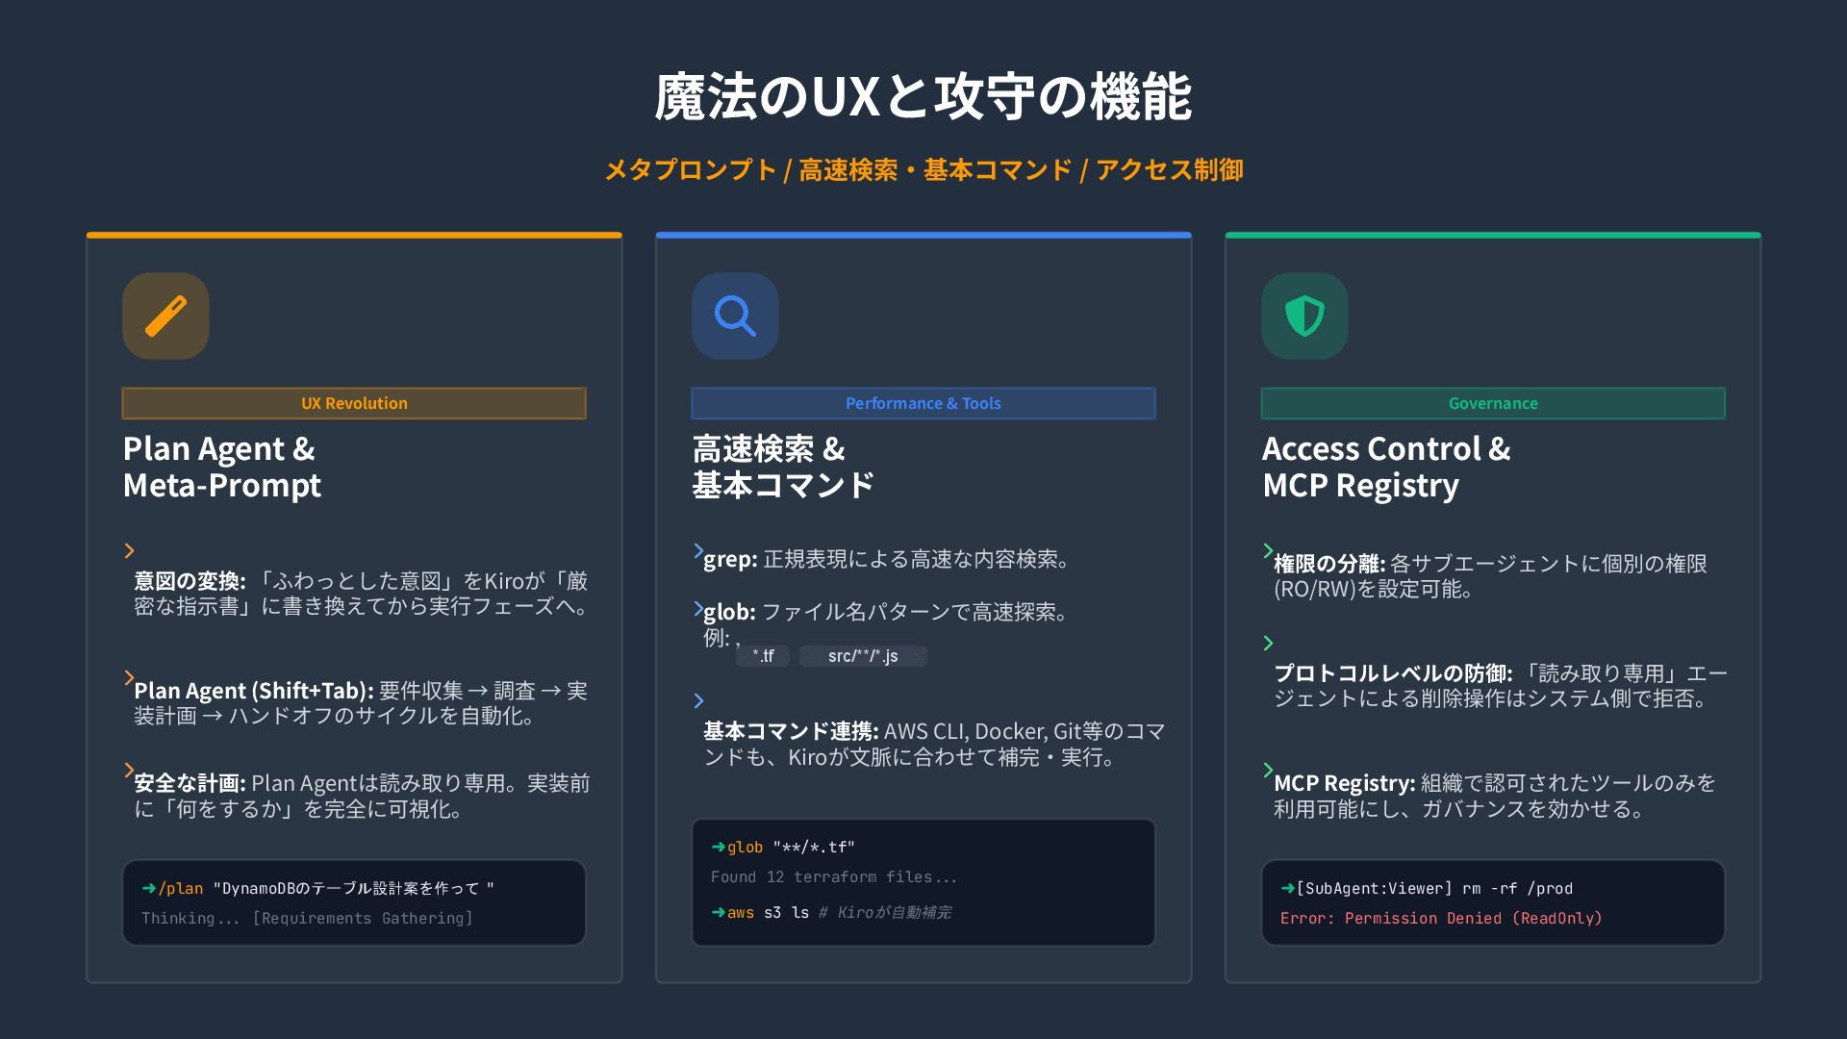1847x1039 pixels.
Task: Click the green shield icon
Action: pyautogui.click(x=1304, y=316)
